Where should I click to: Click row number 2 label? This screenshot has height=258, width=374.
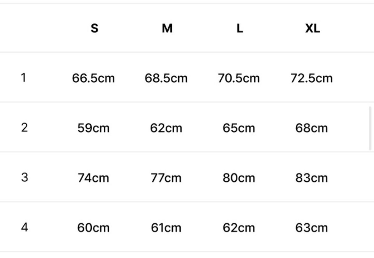click(x=24, y=127)
